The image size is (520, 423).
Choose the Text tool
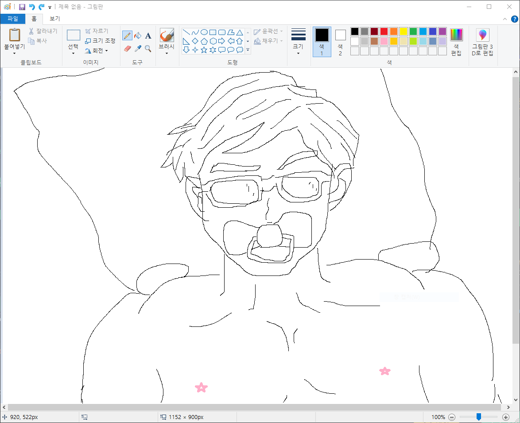[x=148, y=36]
